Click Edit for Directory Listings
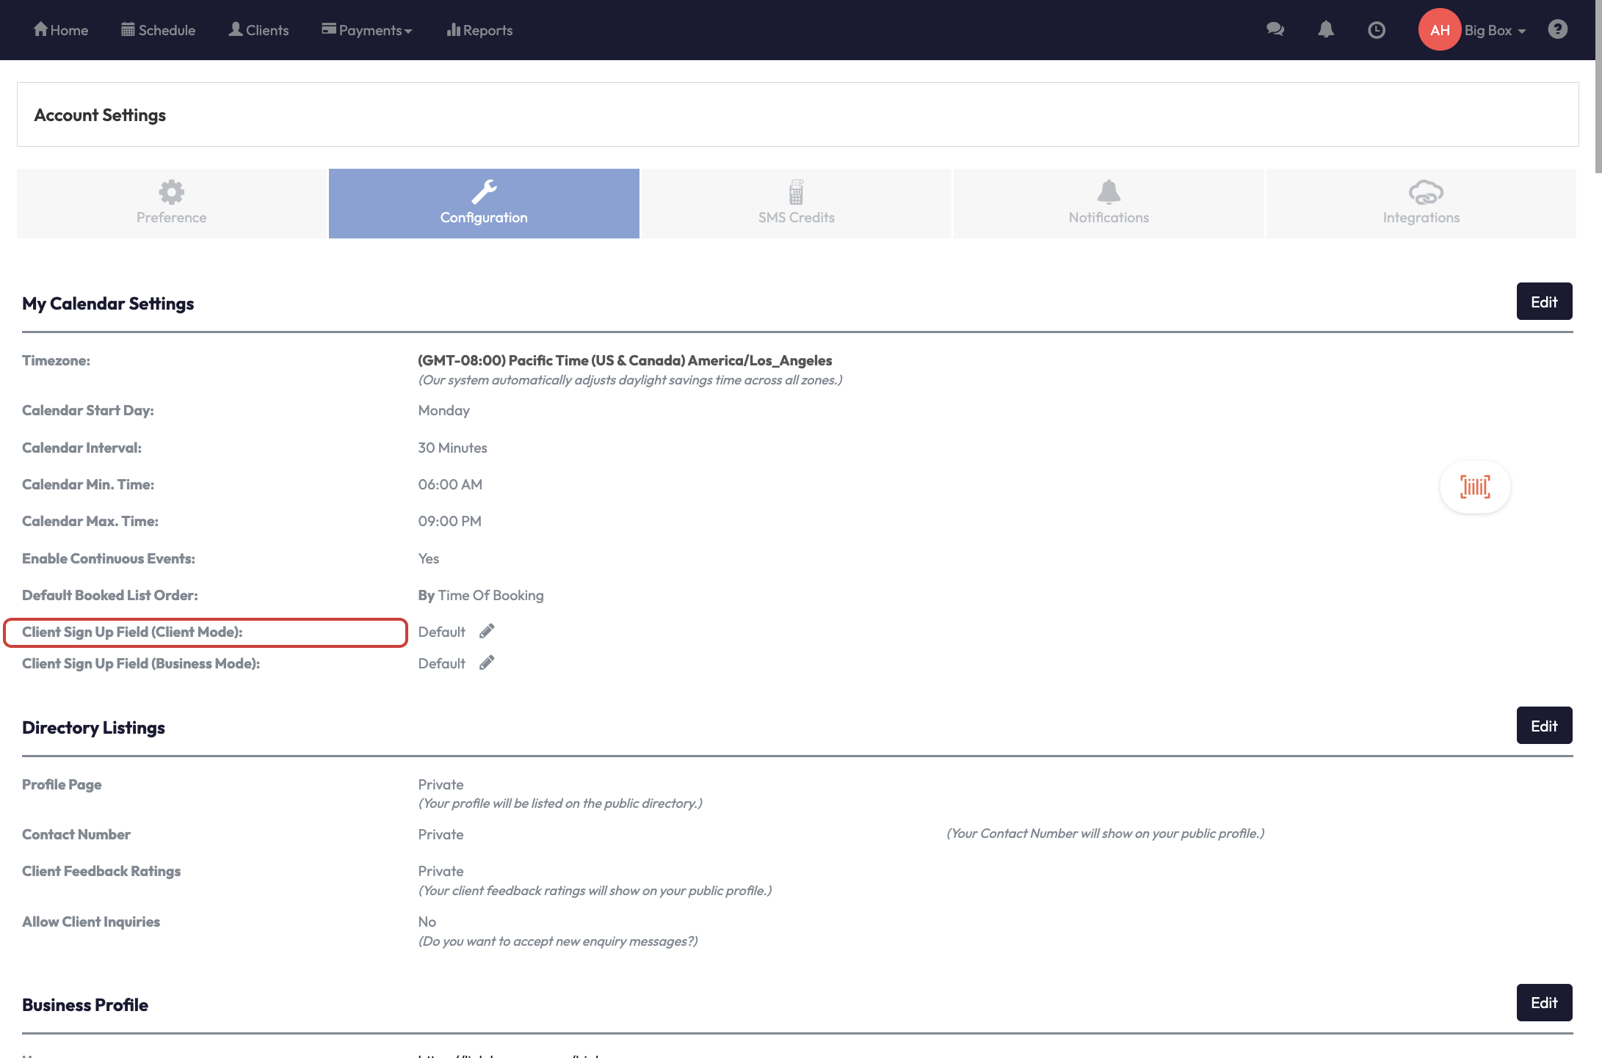The height and width of the screenshot is (1058, 1602). pyautogui.click(x=1544, y=726)
